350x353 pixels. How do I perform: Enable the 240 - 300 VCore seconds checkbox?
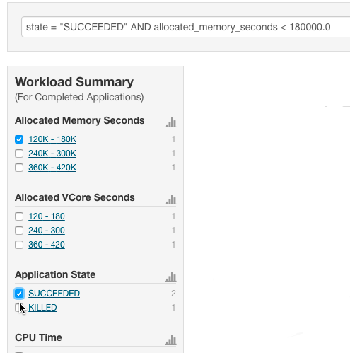tap(19, 231)
